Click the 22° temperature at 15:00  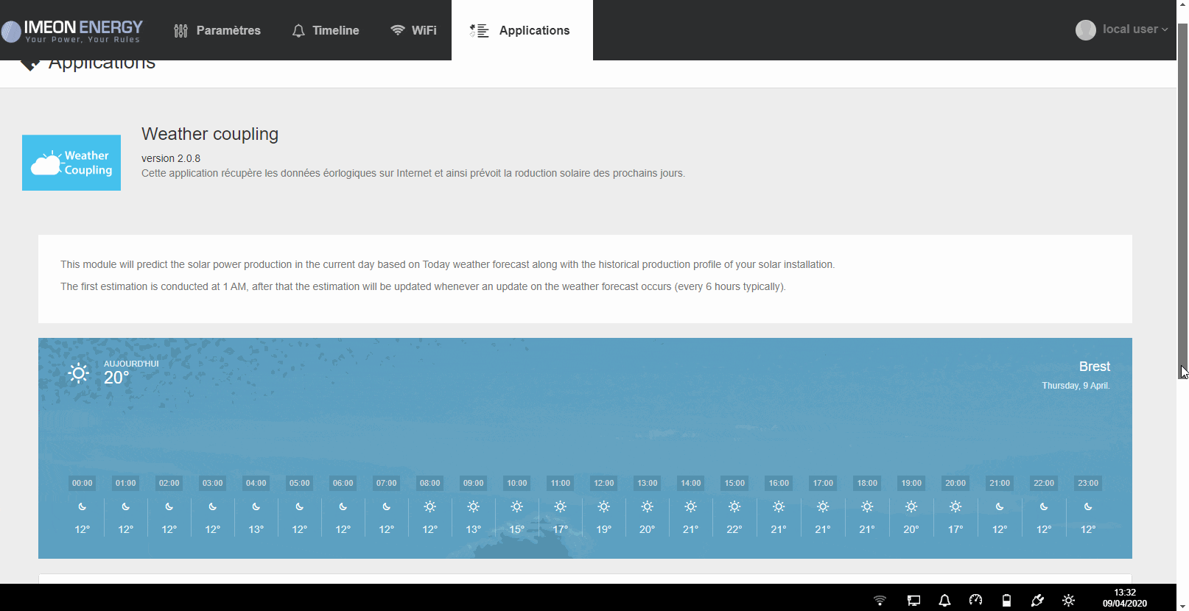coord(734,529)
